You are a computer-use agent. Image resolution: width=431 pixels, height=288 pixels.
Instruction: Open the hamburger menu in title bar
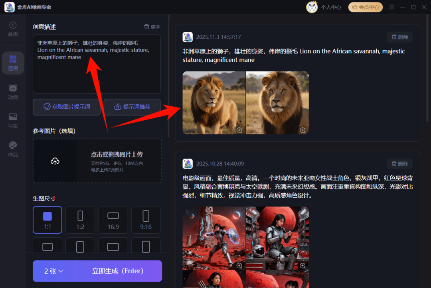click(392, 7)
